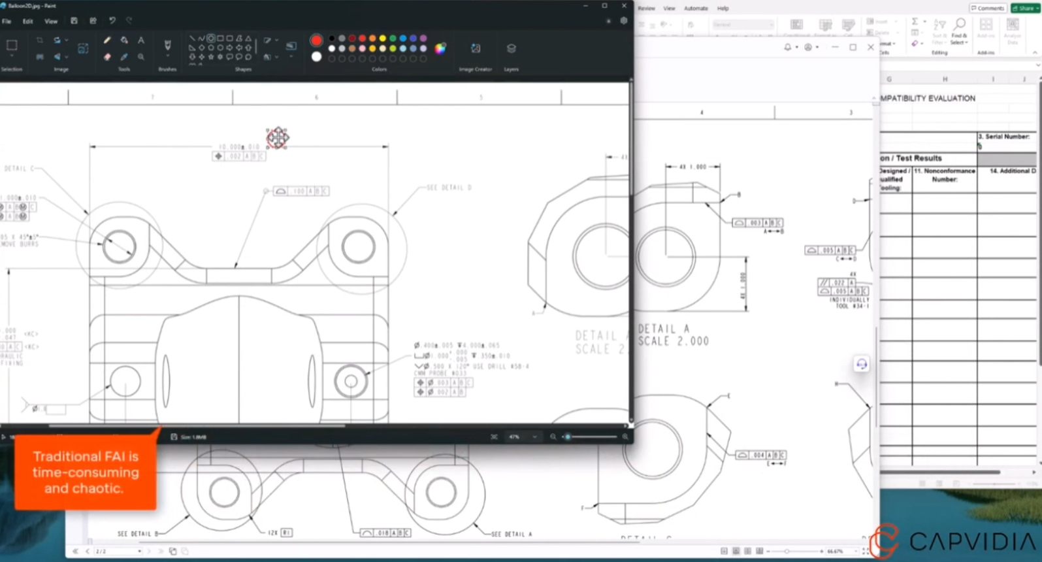Open the Edit colors wheel

(441, 48)
